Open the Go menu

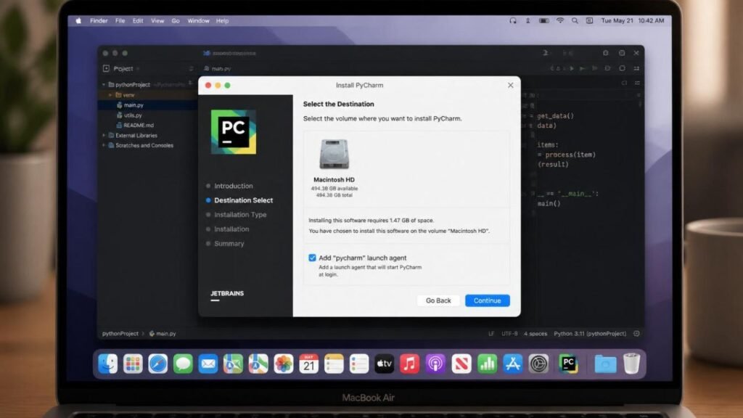(x=176, y=21)
